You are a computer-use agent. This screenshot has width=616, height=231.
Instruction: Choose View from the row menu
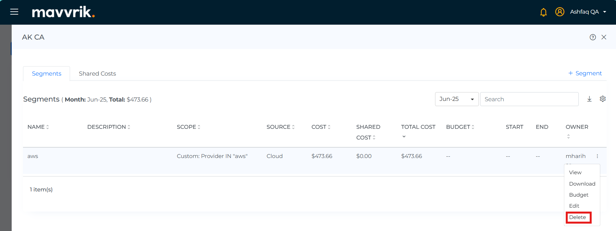(x=575, y=173)
